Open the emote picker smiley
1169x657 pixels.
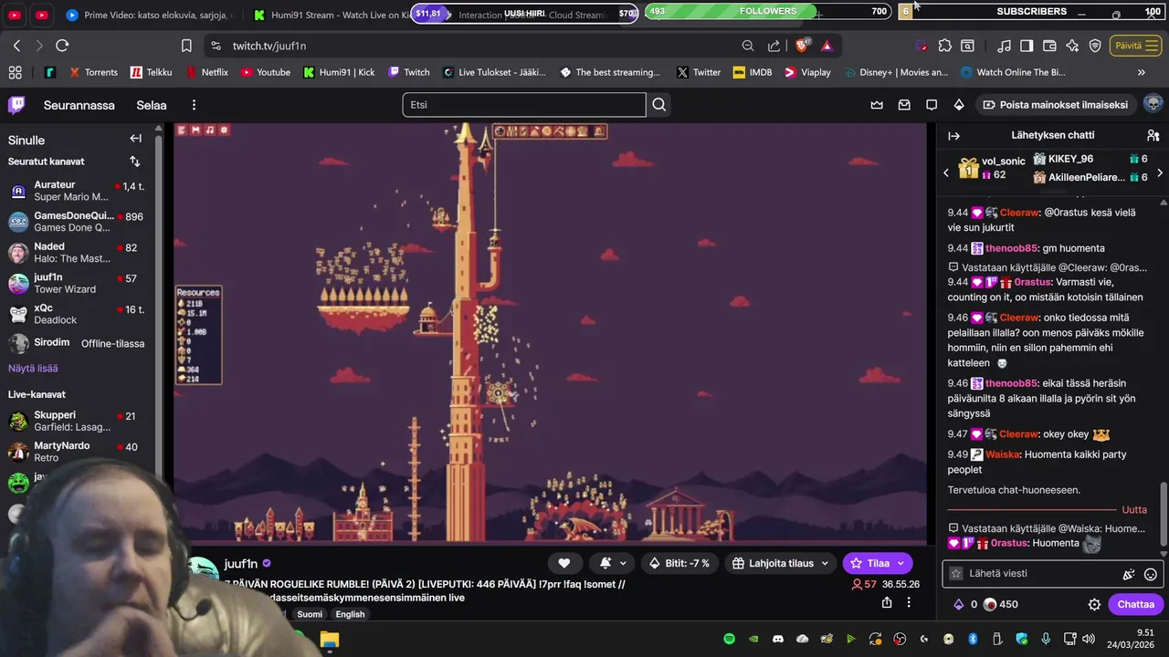point(1151,574)
